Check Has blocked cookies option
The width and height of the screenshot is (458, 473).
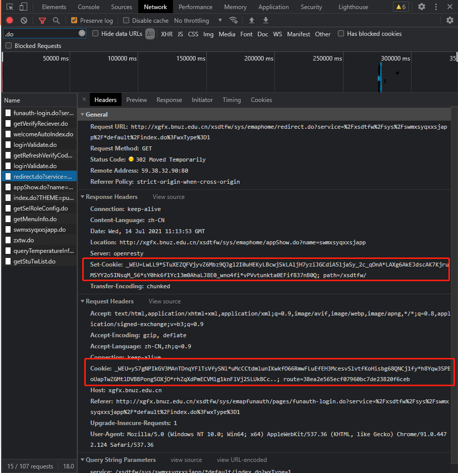click(x=341, y=33)
